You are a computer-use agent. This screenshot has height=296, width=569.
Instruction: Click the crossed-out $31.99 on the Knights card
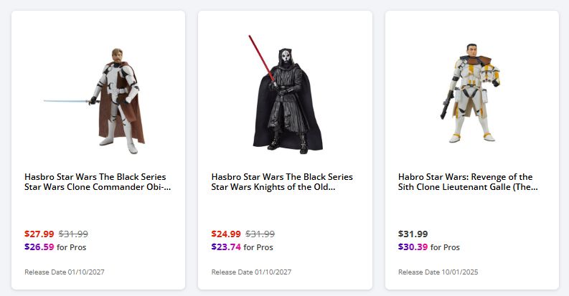(260, 234)
